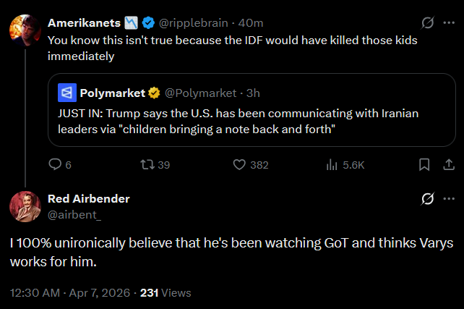Like the Amerikanets tweet
The height and width of the screenshot is (309, 464).
click(x=241, y=165)
